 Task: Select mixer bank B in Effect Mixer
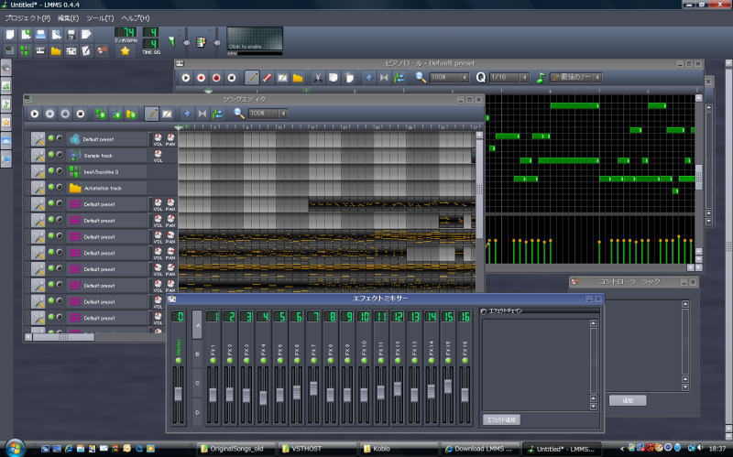coord(197,354)
